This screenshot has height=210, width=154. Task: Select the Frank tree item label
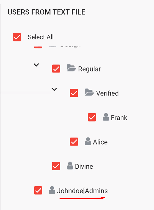[x=119, y=118]
